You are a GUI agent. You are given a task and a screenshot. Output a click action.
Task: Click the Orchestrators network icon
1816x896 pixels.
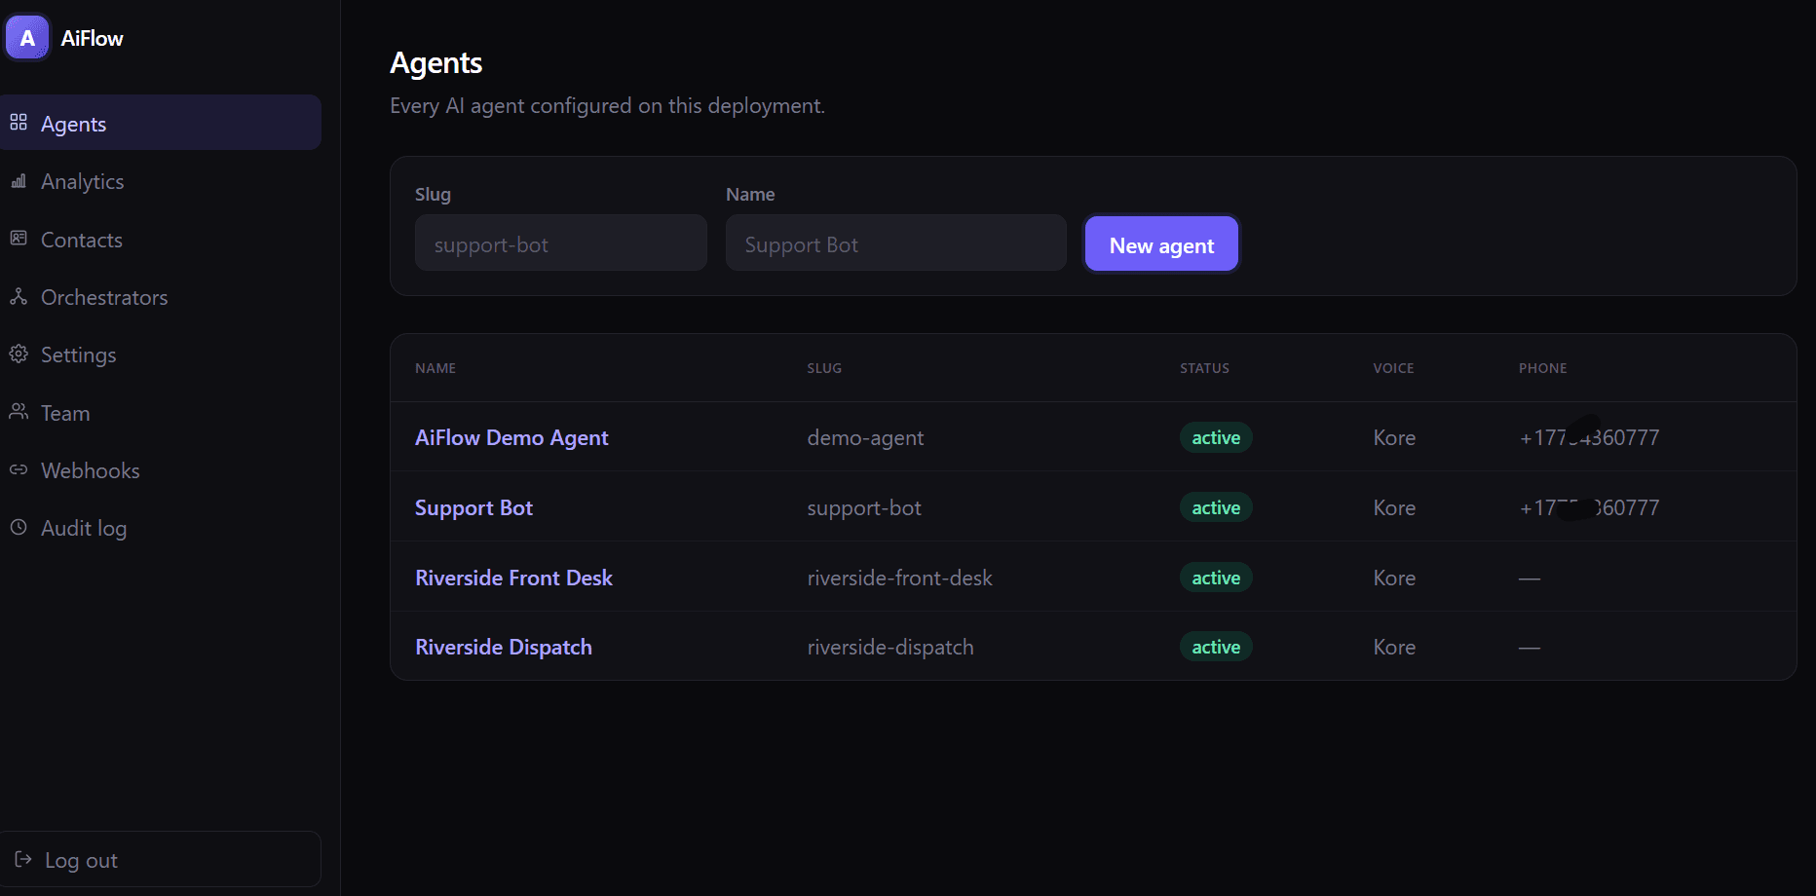(x=19, y=296)
